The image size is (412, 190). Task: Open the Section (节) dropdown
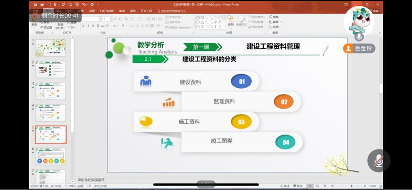tap(72, 28)
